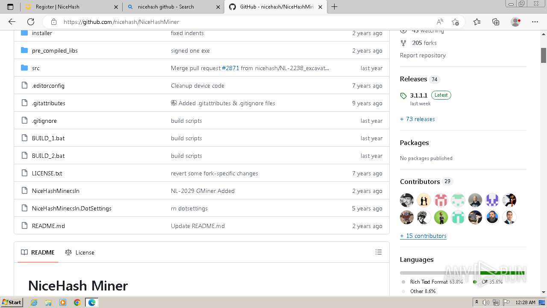Click folder icon next to pre_compiled_libs
The height and width of the screenshot is (308, 547).
pyautogui.click(x=24, y=50)
